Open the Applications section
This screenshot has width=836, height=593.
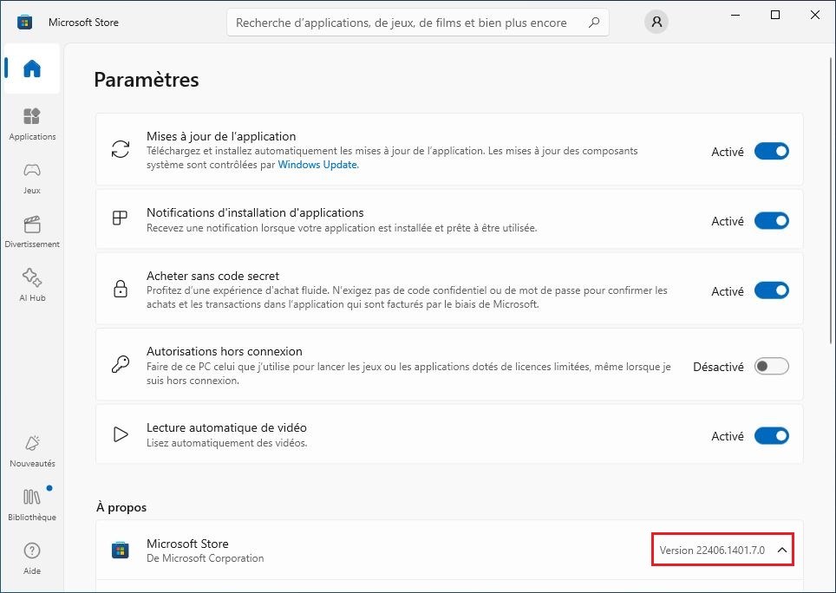point(32,124)
